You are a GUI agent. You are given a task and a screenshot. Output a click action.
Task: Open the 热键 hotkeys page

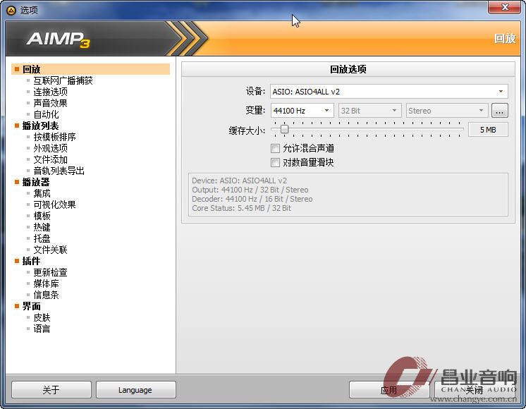(x=42, y=227)
